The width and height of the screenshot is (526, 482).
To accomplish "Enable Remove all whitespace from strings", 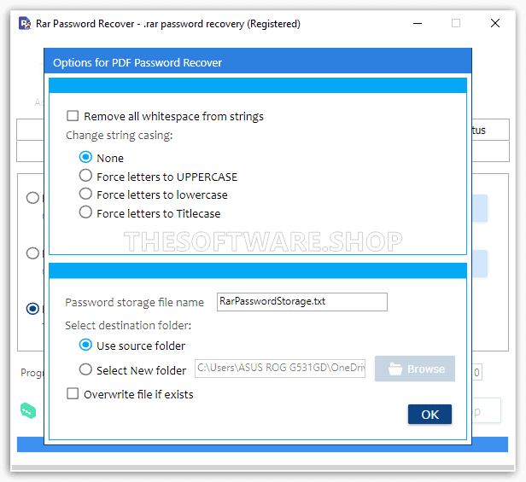I will [73, 116].
